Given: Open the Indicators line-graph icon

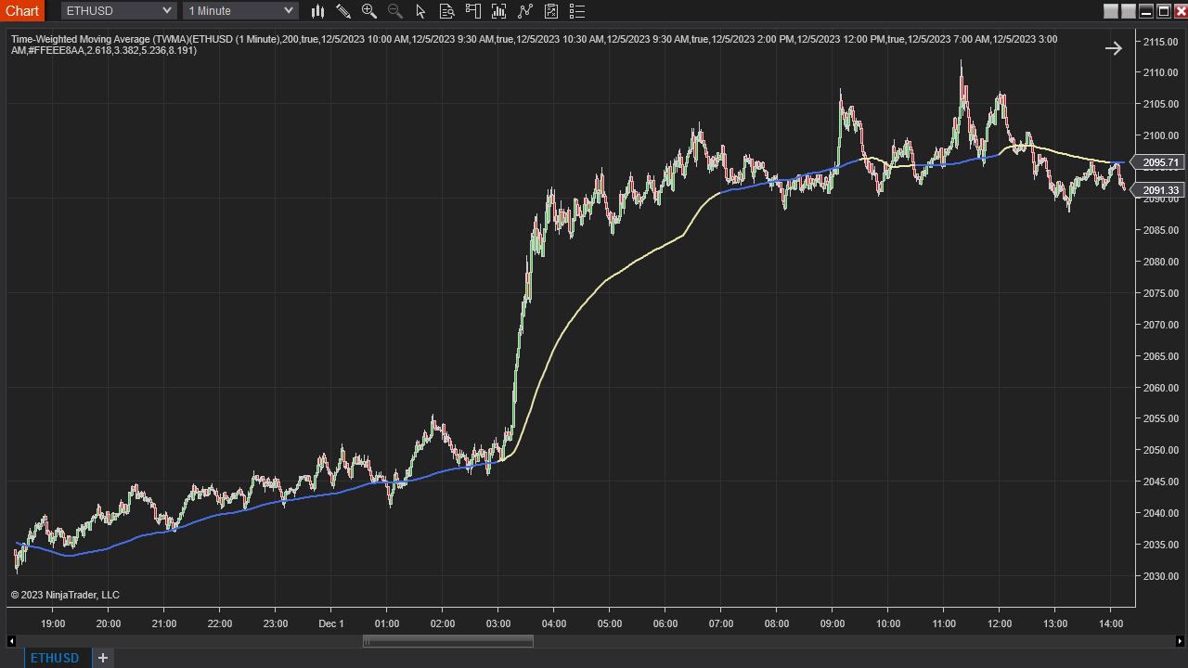Looking at the screenshot, I should (525, 11).
